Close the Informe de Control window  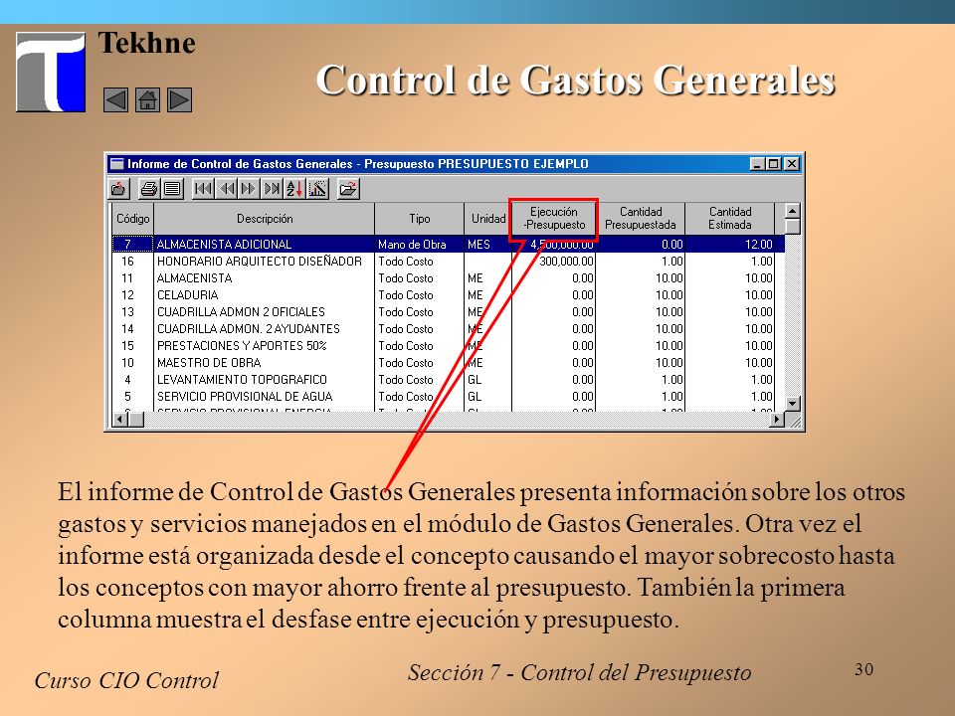(791, 164)
